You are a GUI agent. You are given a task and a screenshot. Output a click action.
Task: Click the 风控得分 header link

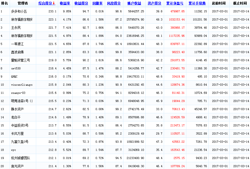point(114,3)
